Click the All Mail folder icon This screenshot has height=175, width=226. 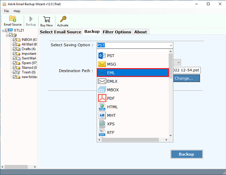[x=18, y=44]
